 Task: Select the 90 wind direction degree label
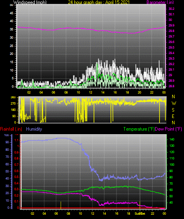coord(14,116)
